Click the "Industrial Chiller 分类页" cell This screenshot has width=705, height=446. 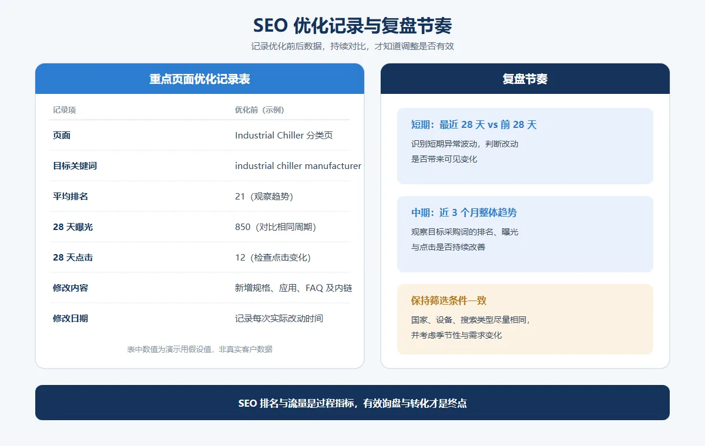point(284,136)
